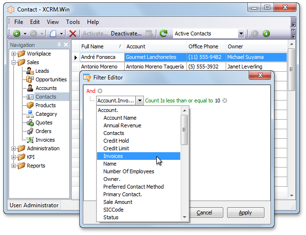Image resolution: width=306 pixels, height=235 pixels.
Task: Collapse the Sales folder node
Action: [x=13, y=63]
